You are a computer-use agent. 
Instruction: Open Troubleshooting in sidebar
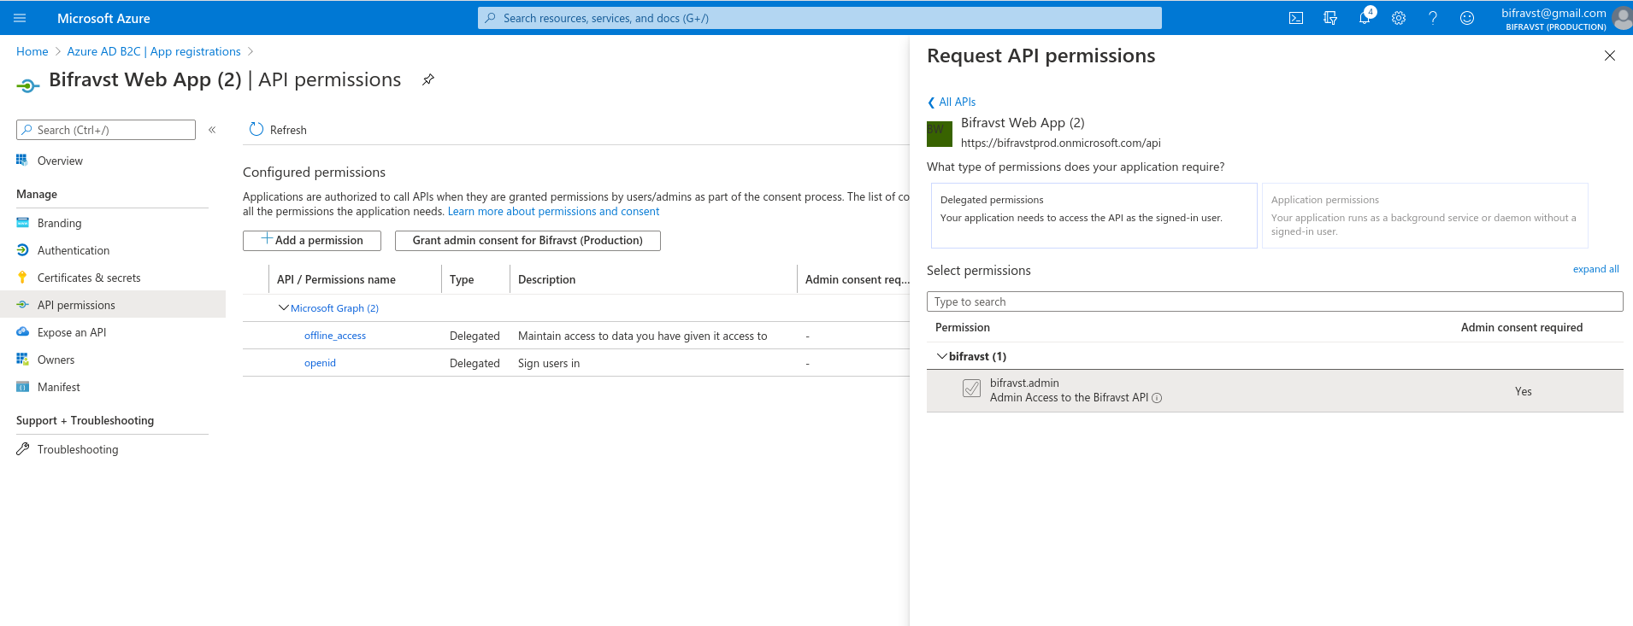78,449
